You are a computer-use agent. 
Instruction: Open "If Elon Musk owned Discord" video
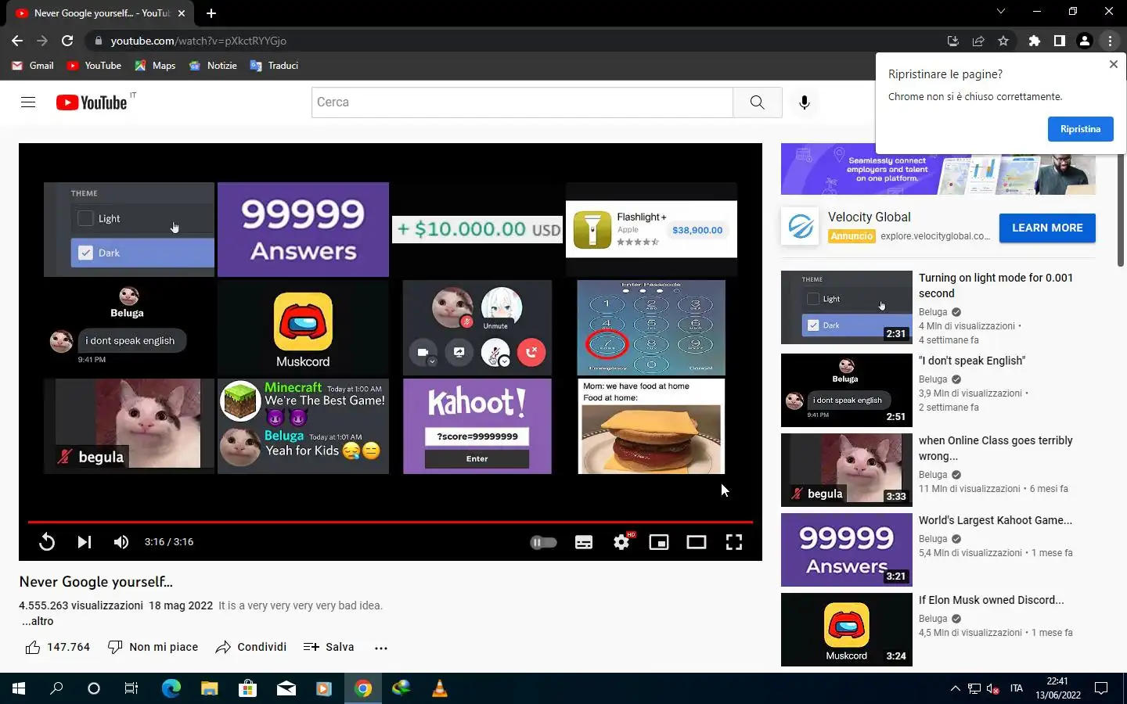992,600
